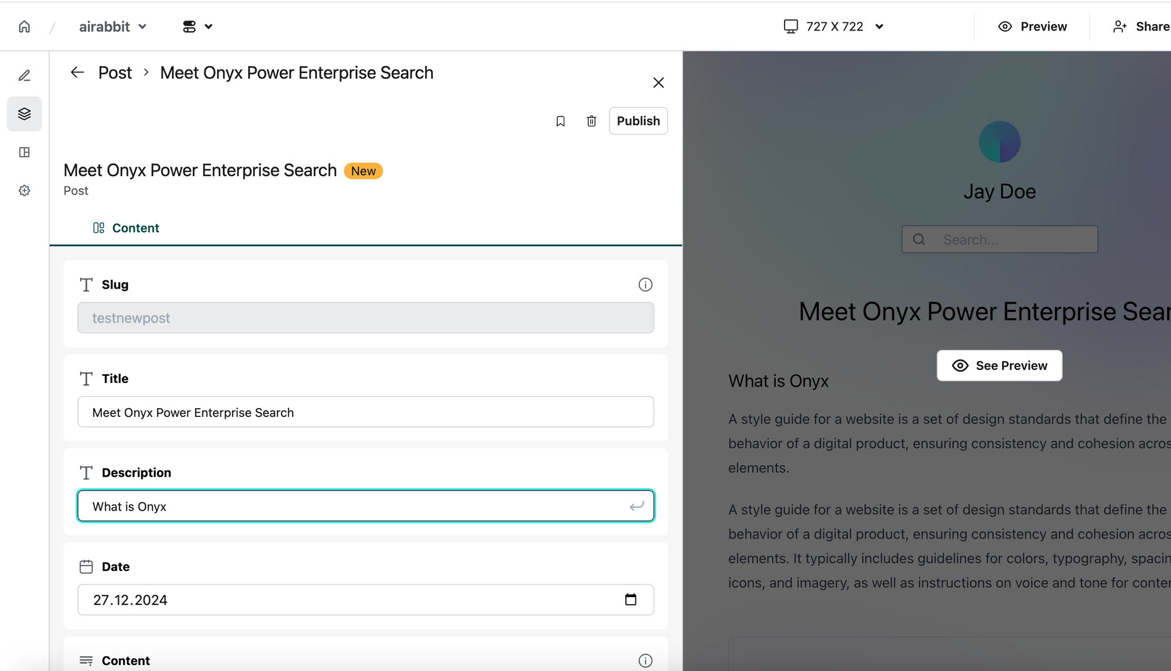
Task: Open the settings gear in sidebar
Action: 24,190
